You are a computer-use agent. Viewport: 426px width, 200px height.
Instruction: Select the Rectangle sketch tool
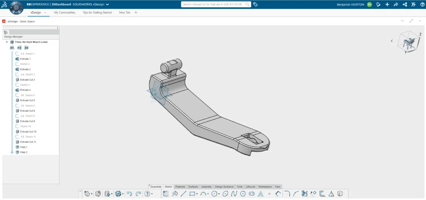pos(192,194)
